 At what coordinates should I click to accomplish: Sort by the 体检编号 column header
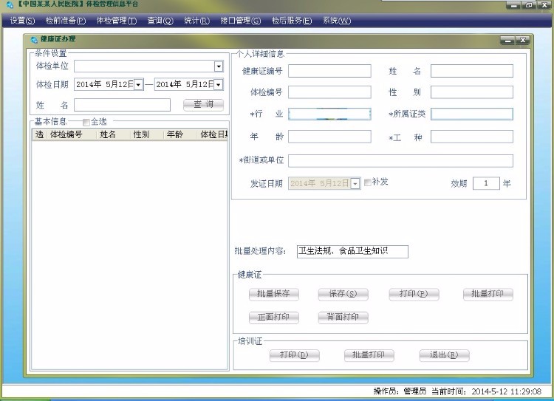pyautogui.click(x=72, y=134)
